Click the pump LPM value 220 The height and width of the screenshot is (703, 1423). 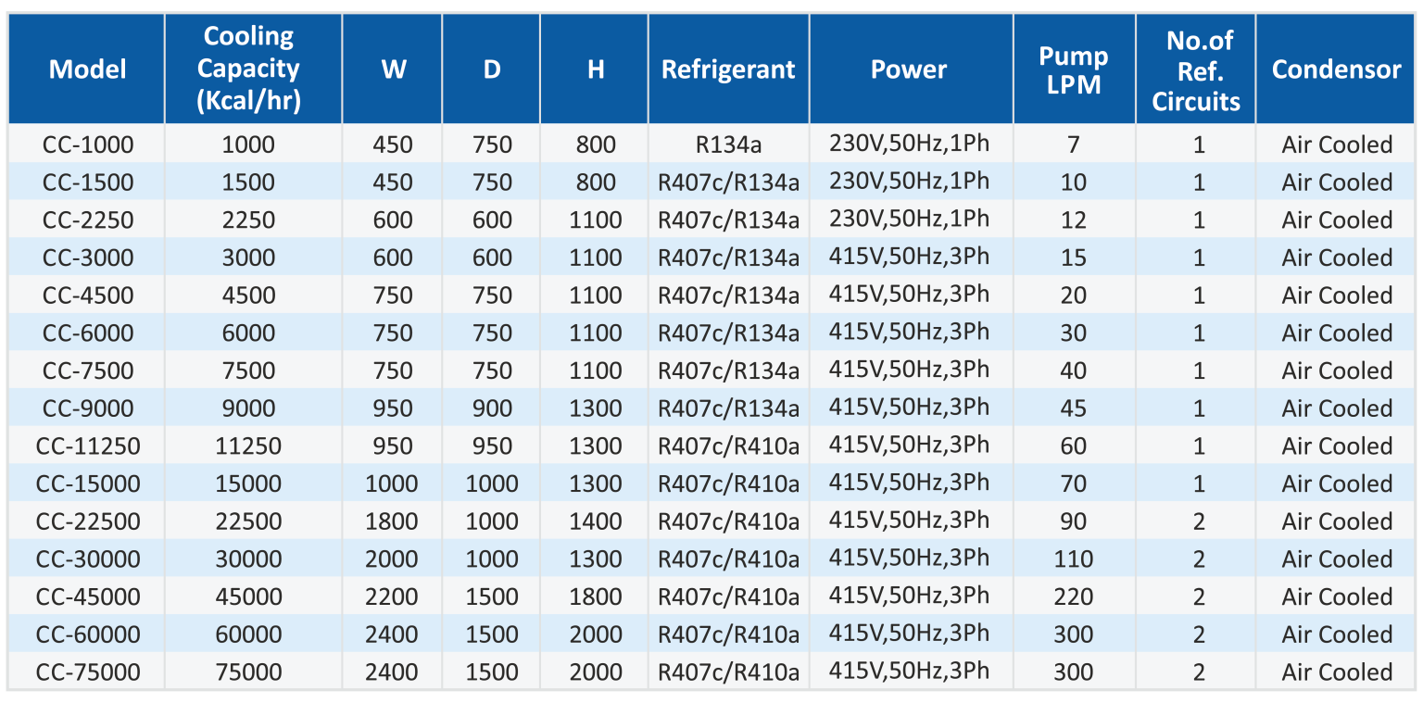(1074, 597)
